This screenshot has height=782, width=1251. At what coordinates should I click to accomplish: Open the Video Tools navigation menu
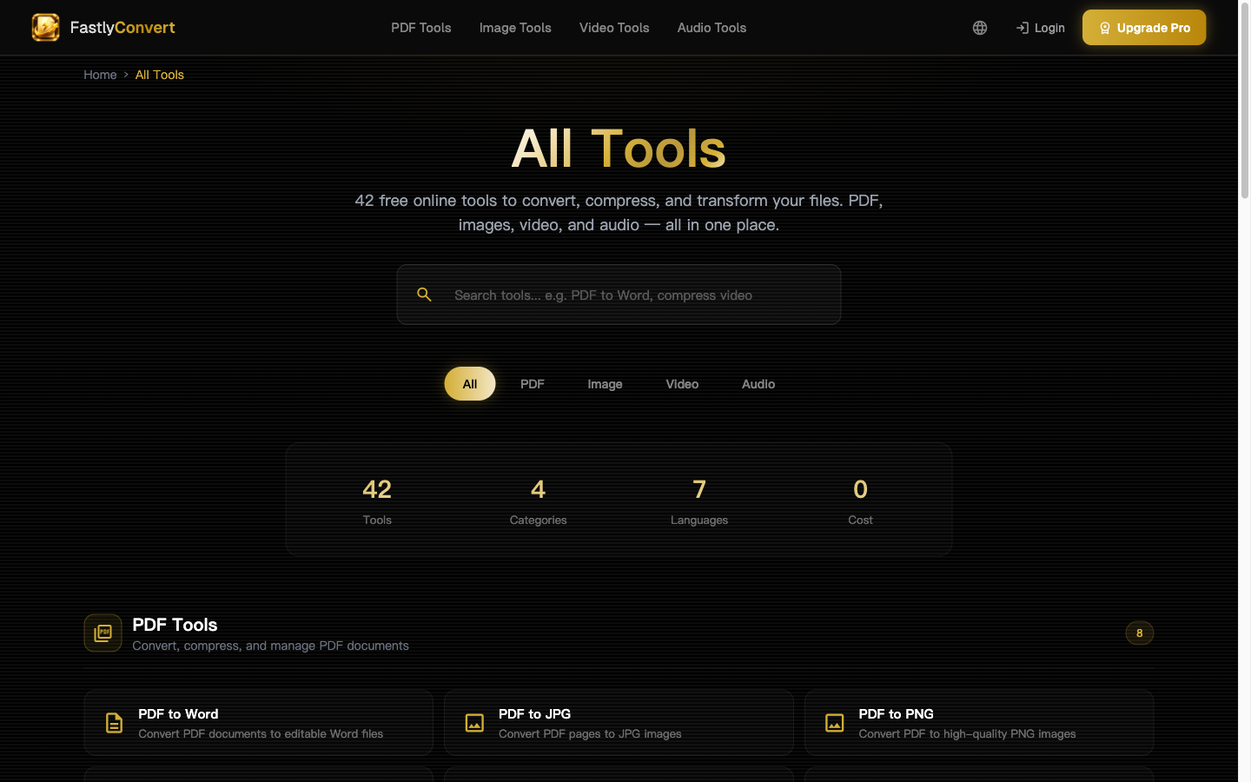[614, 28]
